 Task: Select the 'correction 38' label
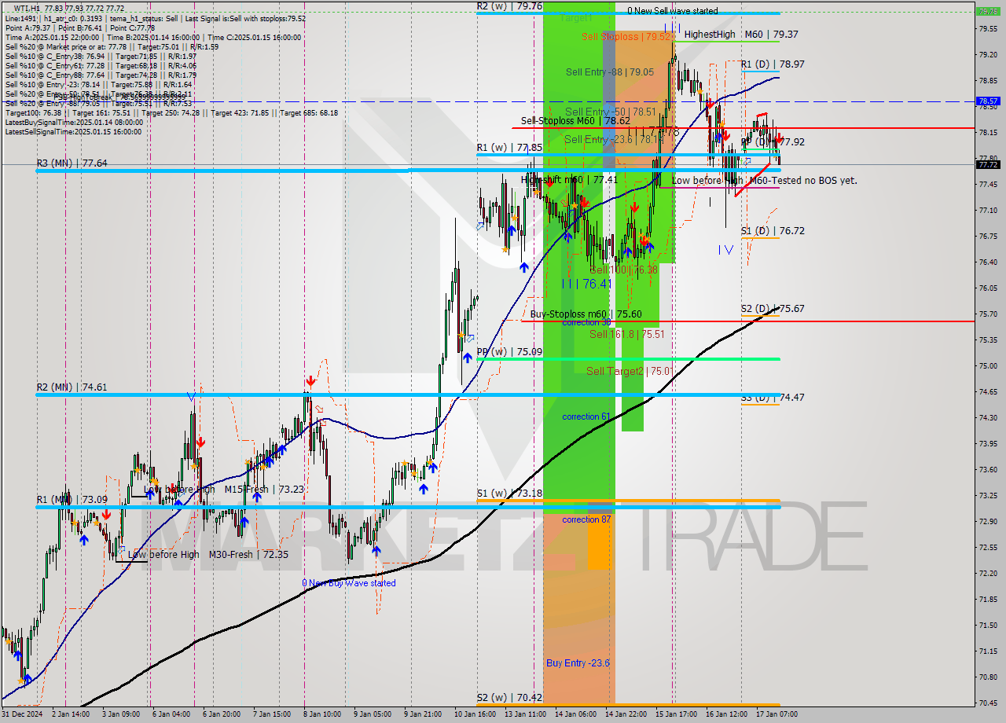pos(586,322)
